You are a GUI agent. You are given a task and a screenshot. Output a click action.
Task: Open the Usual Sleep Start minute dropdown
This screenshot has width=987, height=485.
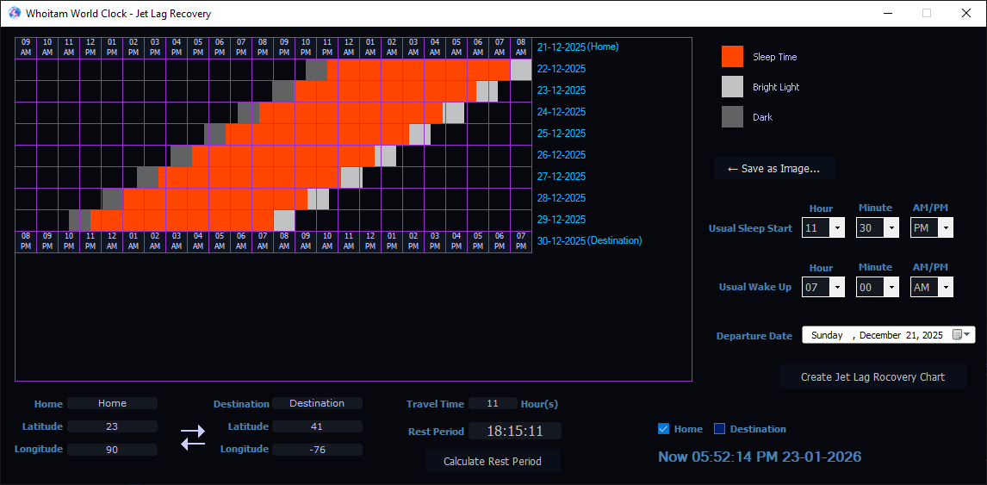click(x=891, y=228)
